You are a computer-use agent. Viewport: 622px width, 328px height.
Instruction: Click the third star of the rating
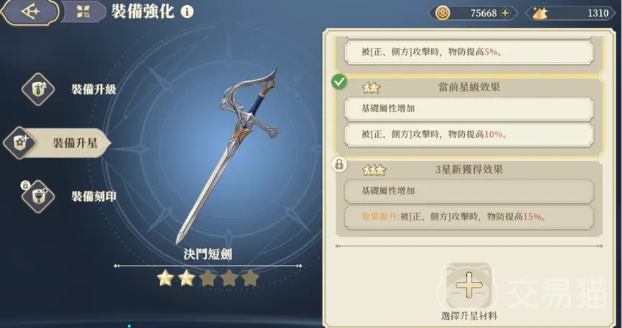click(208, 278)
